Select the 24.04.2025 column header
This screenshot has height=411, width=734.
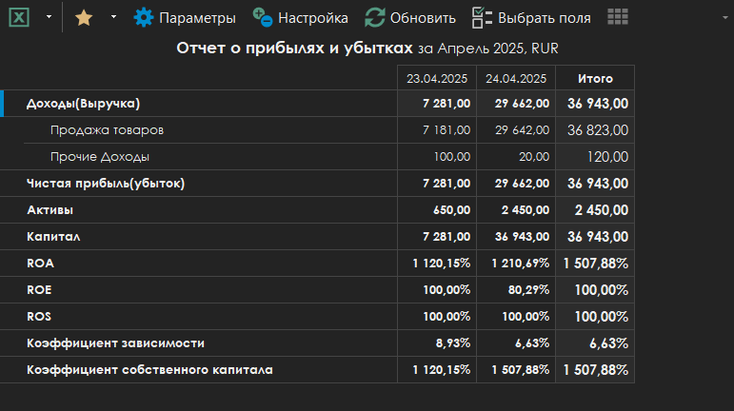(515, 79)
